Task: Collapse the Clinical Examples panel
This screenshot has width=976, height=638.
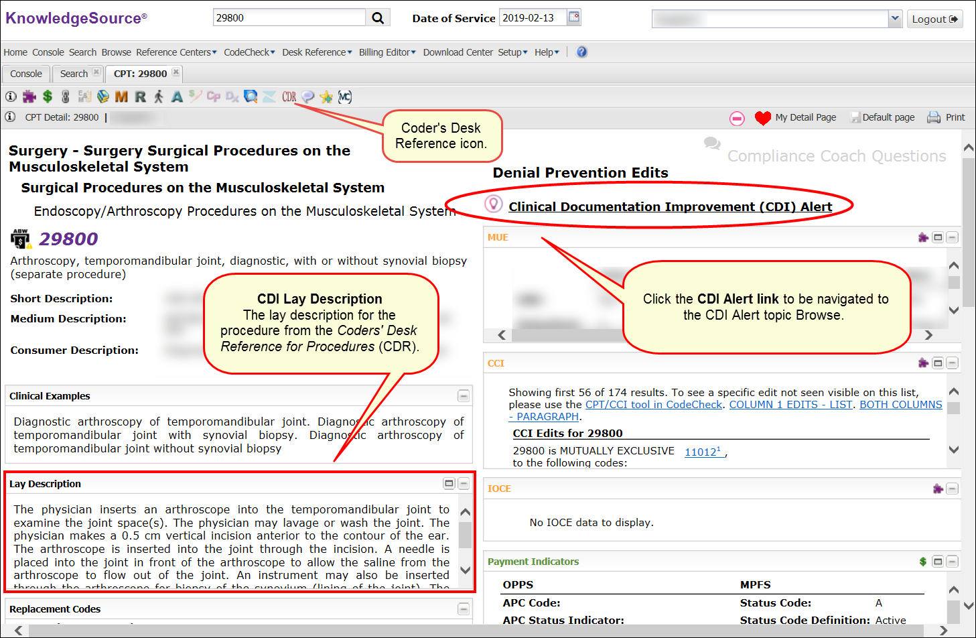Action: tap(463, 396)
